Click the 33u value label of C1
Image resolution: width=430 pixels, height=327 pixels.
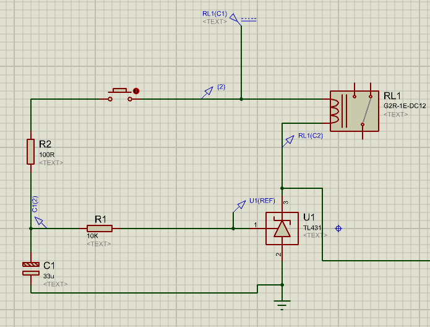click(49, 276)
